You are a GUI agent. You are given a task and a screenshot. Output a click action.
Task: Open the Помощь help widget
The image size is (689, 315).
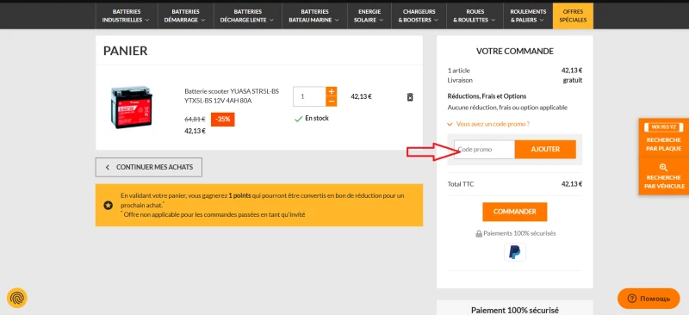[649, 299]
